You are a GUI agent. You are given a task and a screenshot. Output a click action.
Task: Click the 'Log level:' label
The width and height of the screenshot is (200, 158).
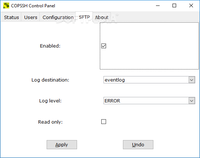[50, 101]
